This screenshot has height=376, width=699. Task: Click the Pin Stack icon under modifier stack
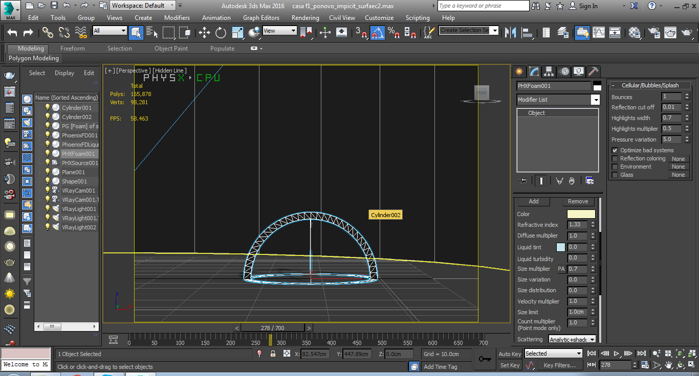(x=522, y=181)
